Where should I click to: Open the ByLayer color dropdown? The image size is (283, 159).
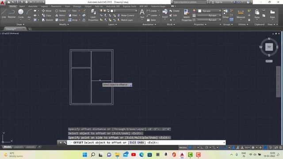point(220,11)
